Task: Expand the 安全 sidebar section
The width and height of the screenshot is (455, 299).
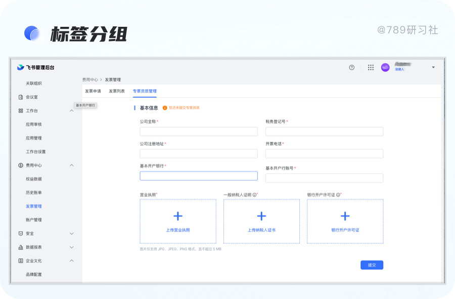Action: pyautogui.click(x=72, y=233)
